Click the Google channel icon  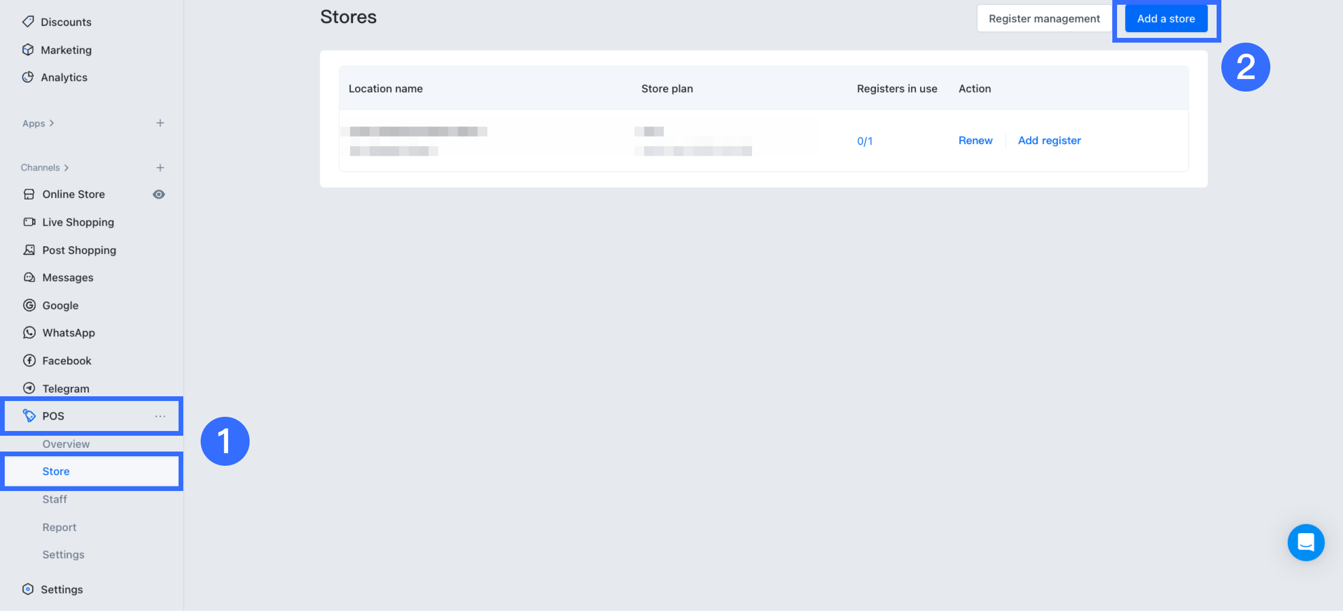click(x=29, y=305)
